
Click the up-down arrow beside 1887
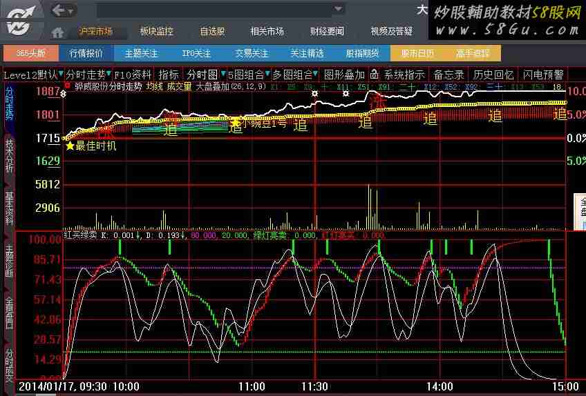click(63, 93)
